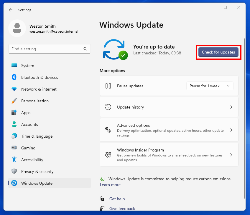Open the pause duration dropdown arrow
250x215 pixels.
[228, 86]
